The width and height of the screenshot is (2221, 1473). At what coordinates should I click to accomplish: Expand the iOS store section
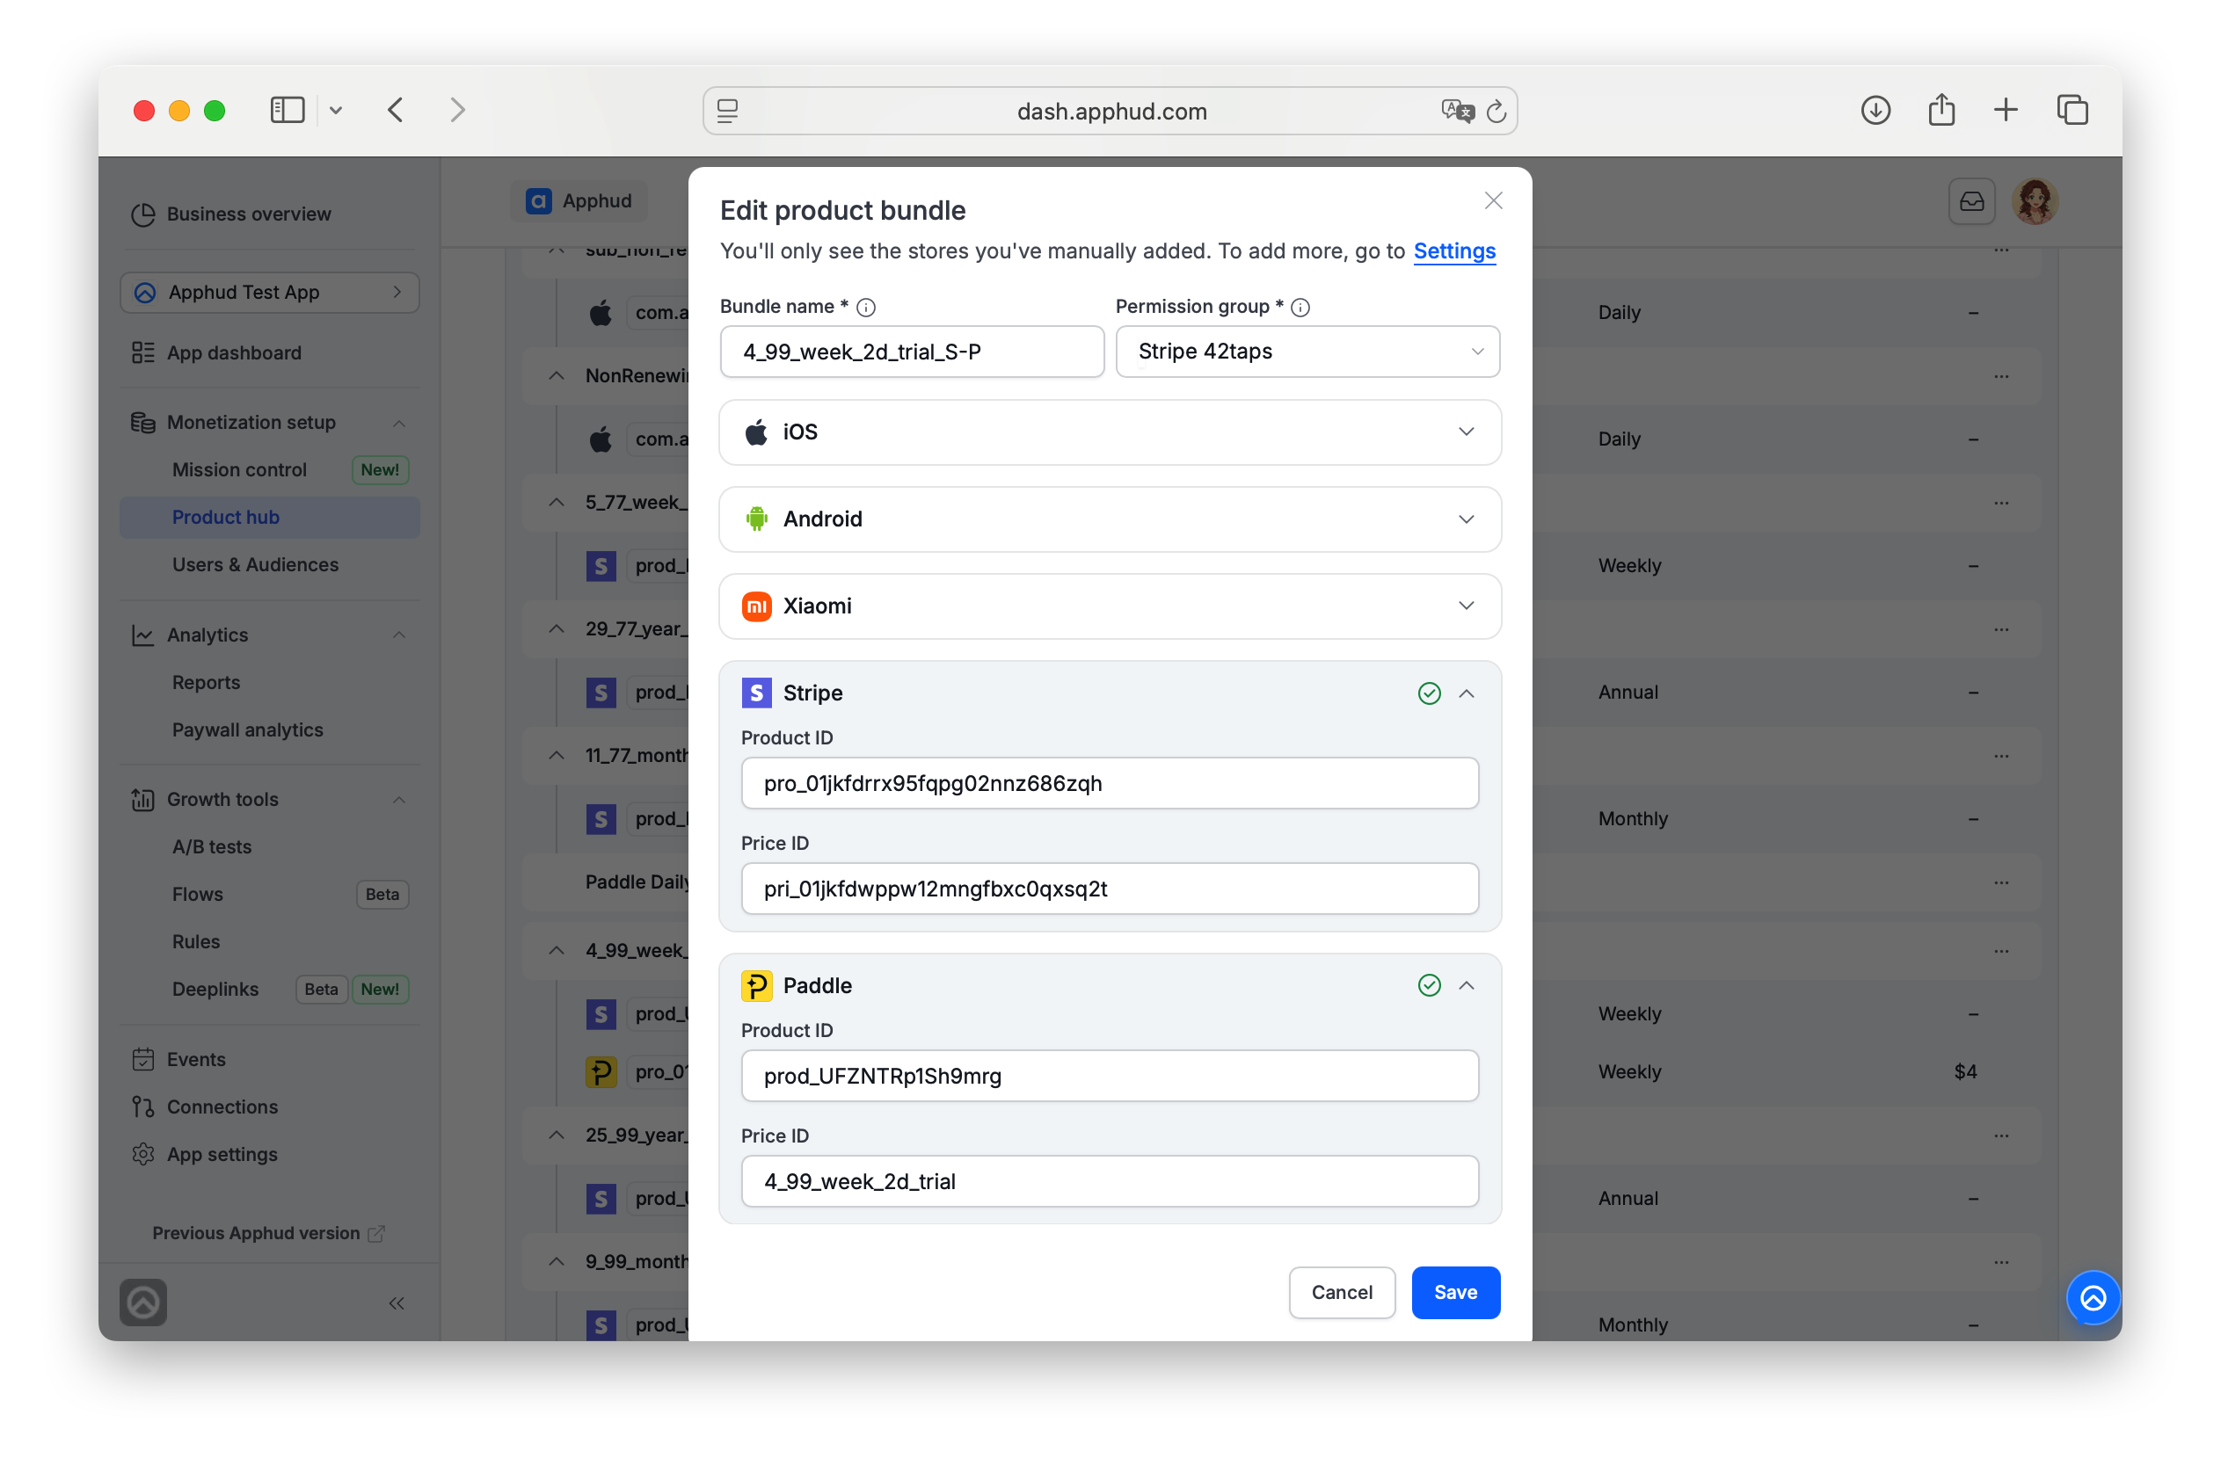(1109, 432)
